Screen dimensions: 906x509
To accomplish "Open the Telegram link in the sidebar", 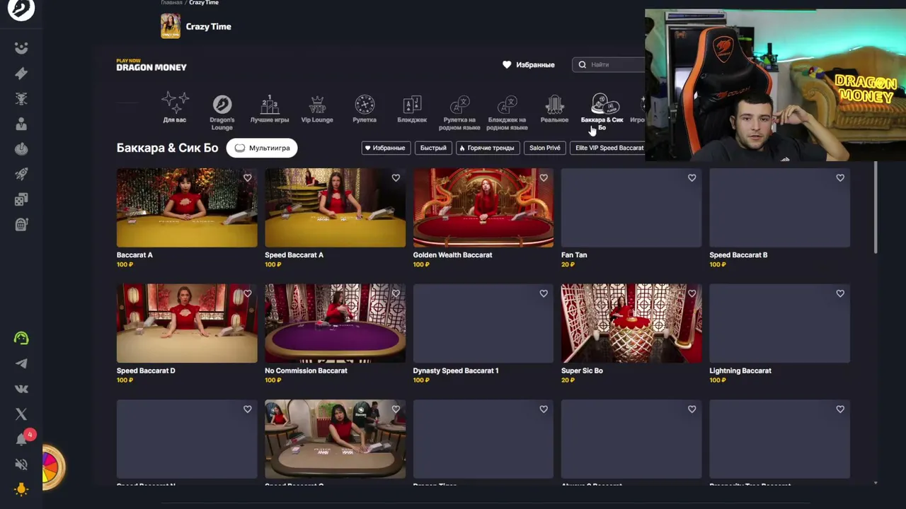I will (x=21, y=363).
